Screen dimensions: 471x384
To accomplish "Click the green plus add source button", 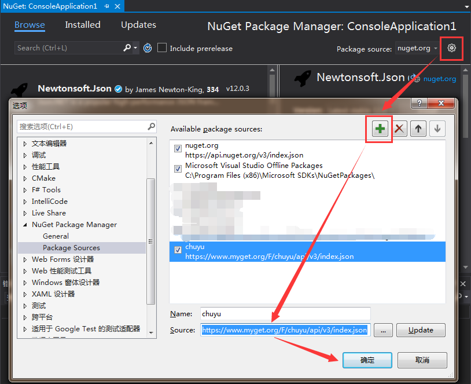I will click(x=380, y=129).
